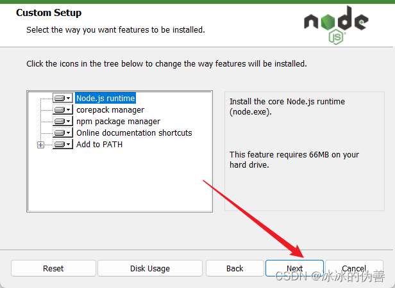Select the Add to PATH tree item

[99, 145]
